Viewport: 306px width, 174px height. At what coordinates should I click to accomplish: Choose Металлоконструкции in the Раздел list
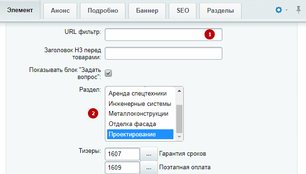[140, 114]
